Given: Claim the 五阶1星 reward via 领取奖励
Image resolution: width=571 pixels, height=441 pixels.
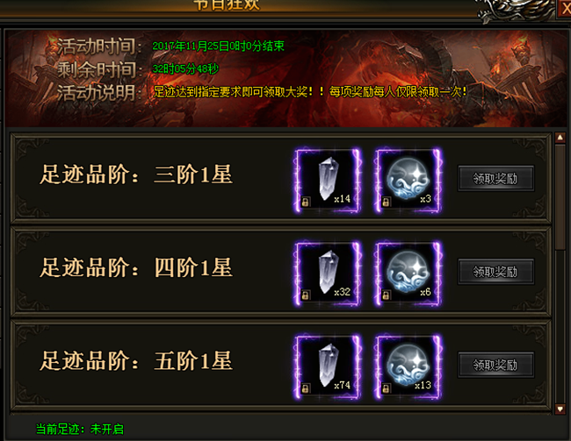Looking at the screenshot, I should coord(495,365).
